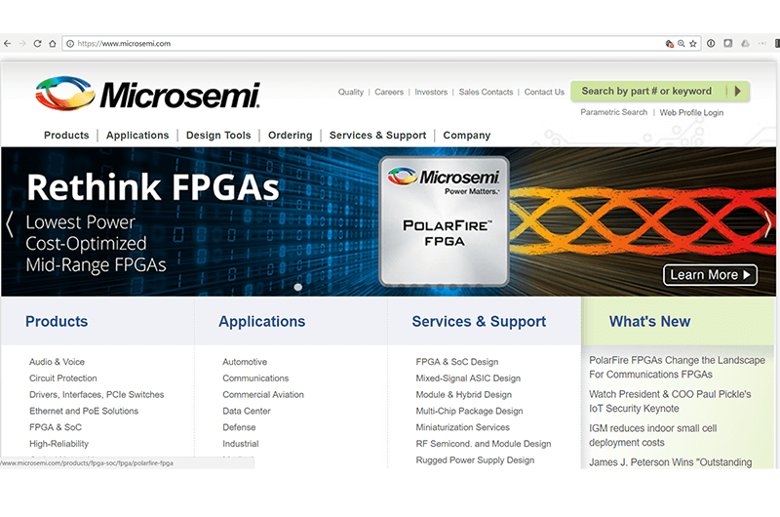780x517 pixels.
Task: Open FPGA & SoC Design service
Action: tap(457, 362)
